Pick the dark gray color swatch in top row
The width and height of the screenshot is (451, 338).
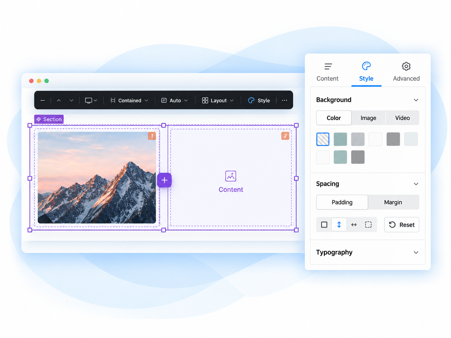393,139
